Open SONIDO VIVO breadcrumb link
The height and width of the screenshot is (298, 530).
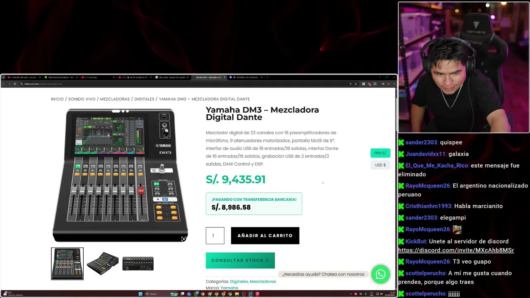82,99
